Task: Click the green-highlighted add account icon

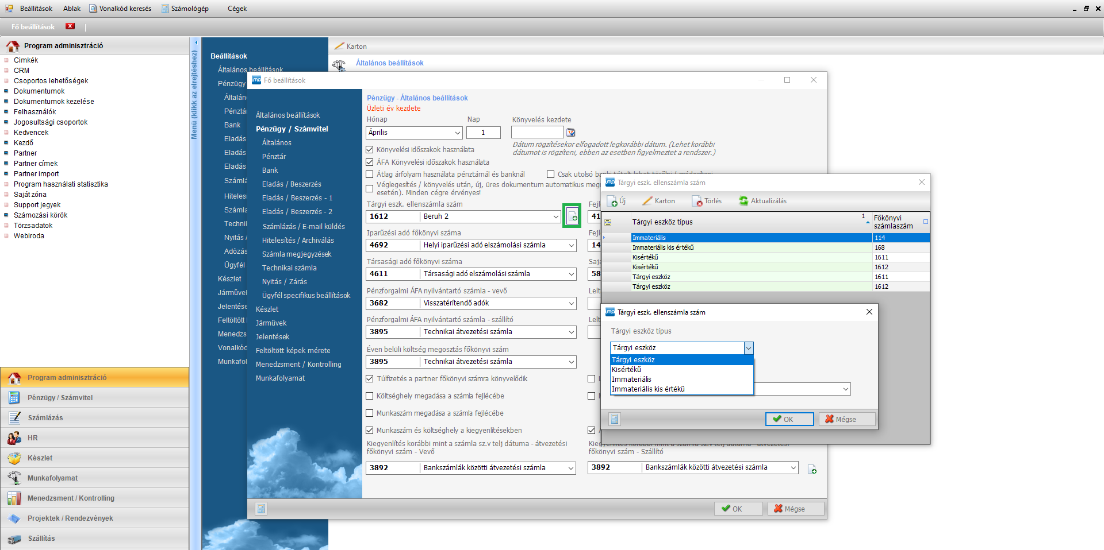Action: (572, 216)
